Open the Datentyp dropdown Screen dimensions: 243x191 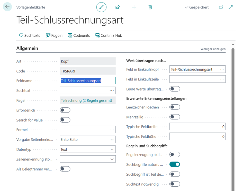click(x=112, y=149)
